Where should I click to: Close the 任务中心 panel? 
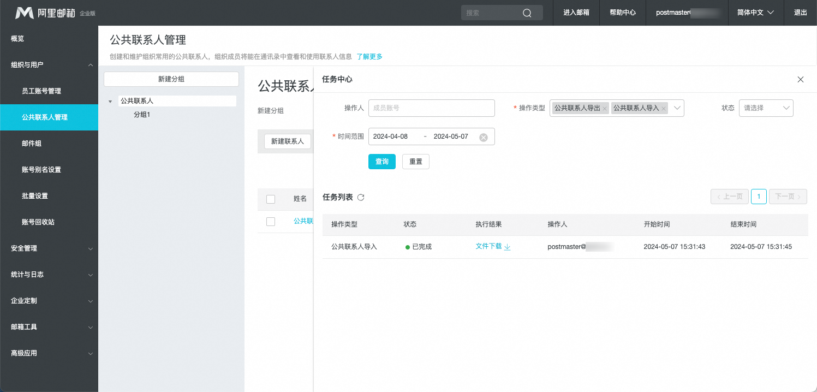(801, 79)
